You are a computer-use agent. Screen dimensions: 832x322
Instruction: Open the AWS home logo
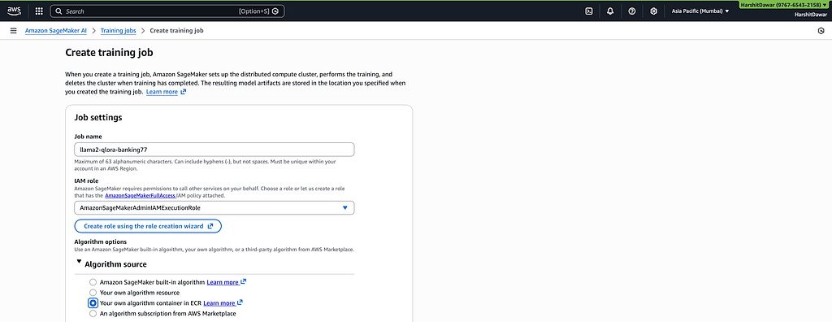[x=15, y=11]
